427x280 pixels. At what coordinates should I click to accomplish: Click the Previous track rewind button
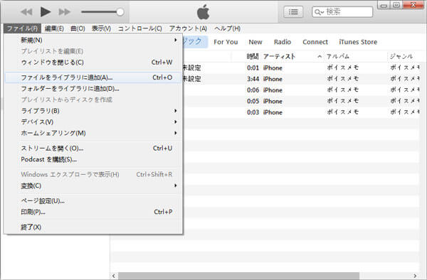[27, 12]
